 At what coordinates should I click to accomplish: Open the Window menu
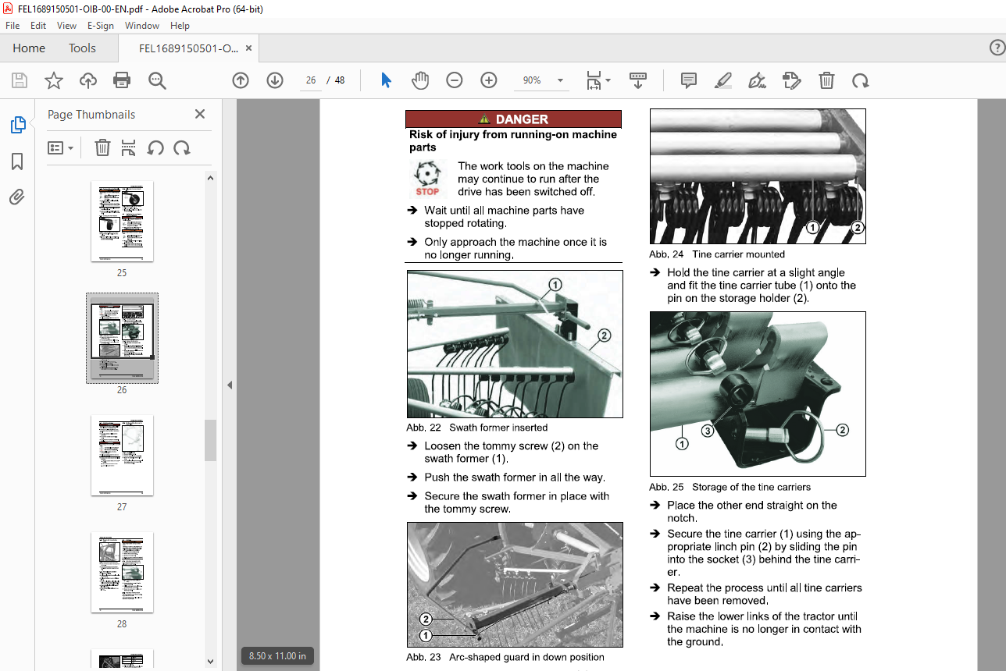click(142, 26)
